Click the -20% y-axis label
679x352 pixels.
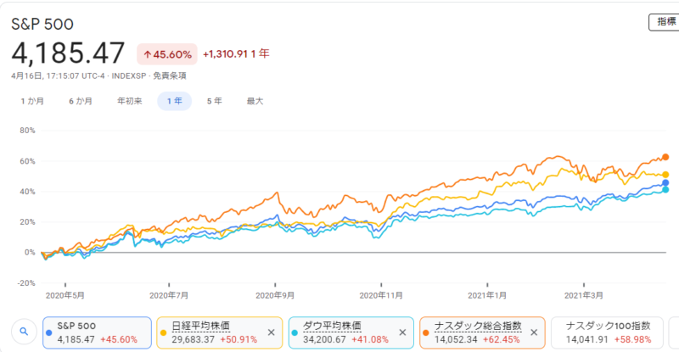(x=26, y=282)
